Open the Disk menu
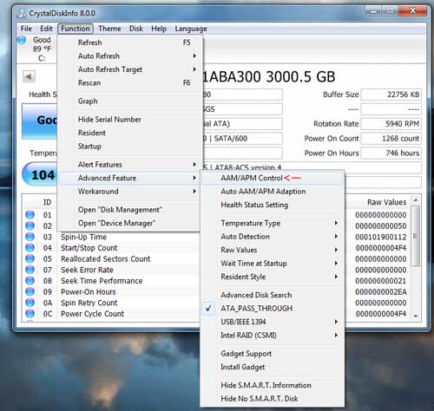The height and width of the screenshot is (411, 434). (136, 29)
